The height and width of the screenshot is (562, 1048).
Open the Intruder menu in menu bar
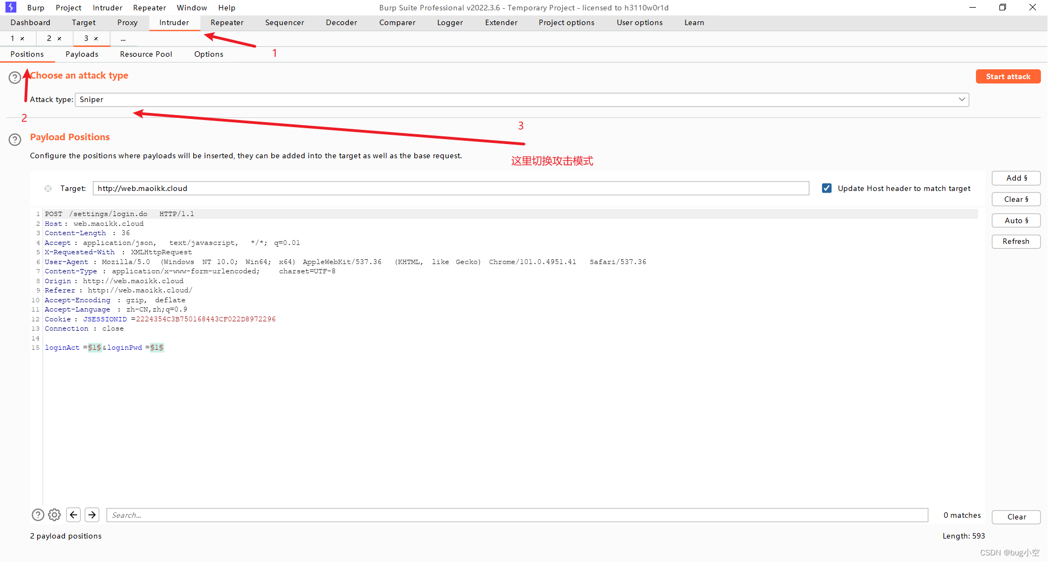click(108, 8)
